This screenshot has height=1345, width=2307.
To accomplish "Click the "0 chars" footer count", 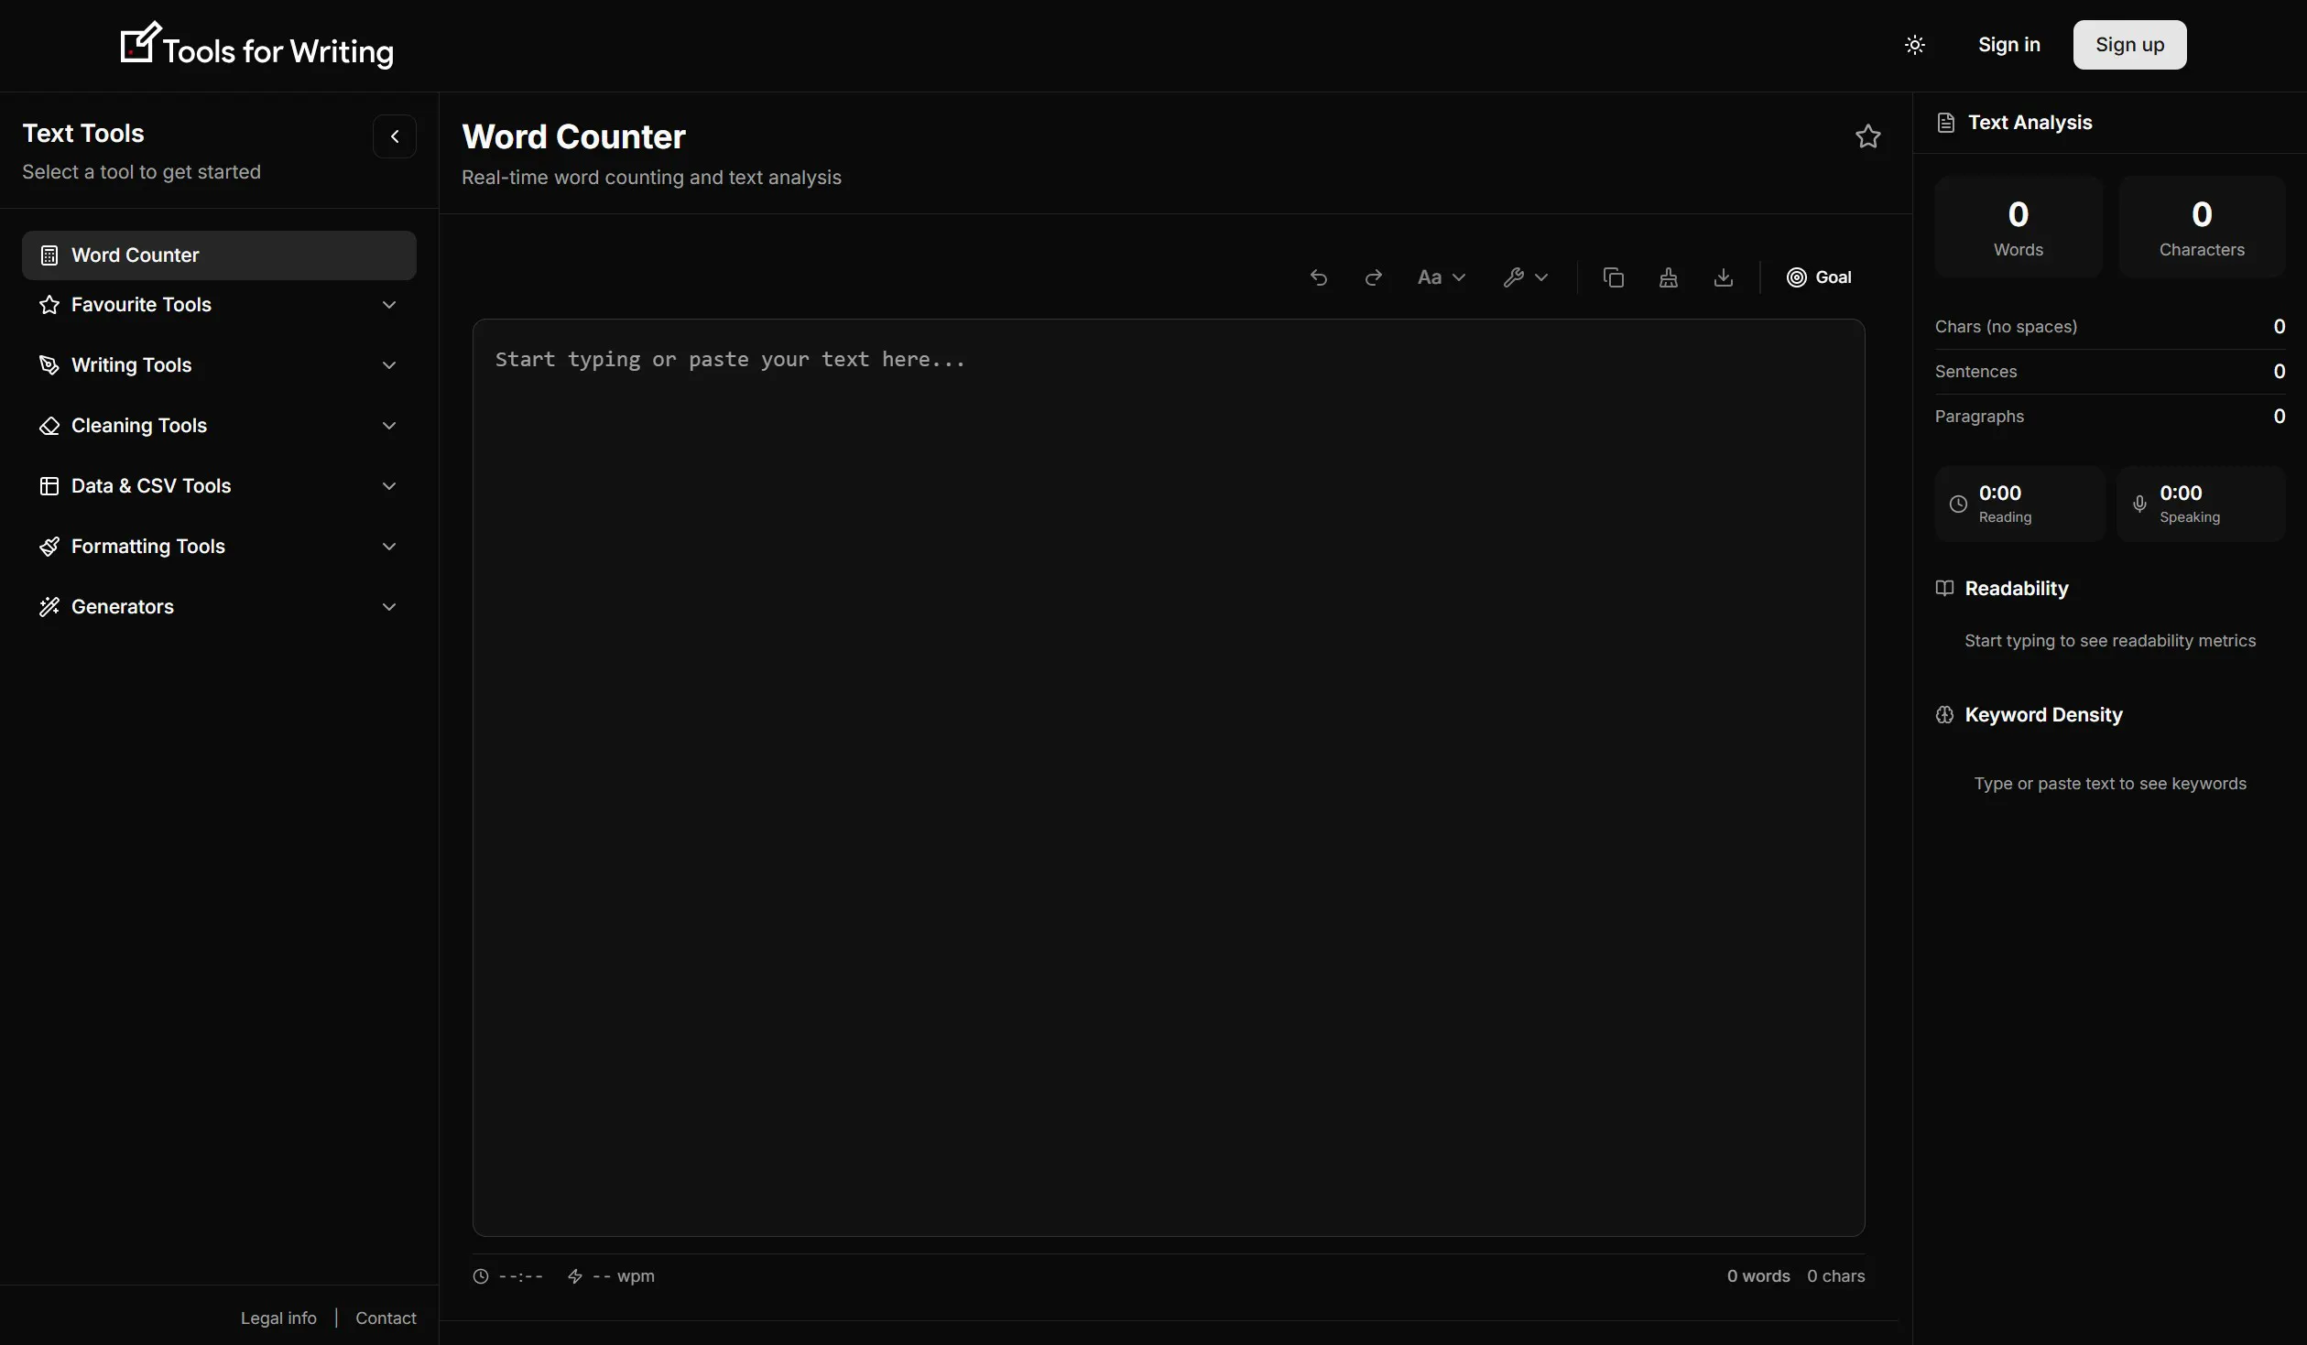I will pyautogui.click(x=1835, y=1276).
